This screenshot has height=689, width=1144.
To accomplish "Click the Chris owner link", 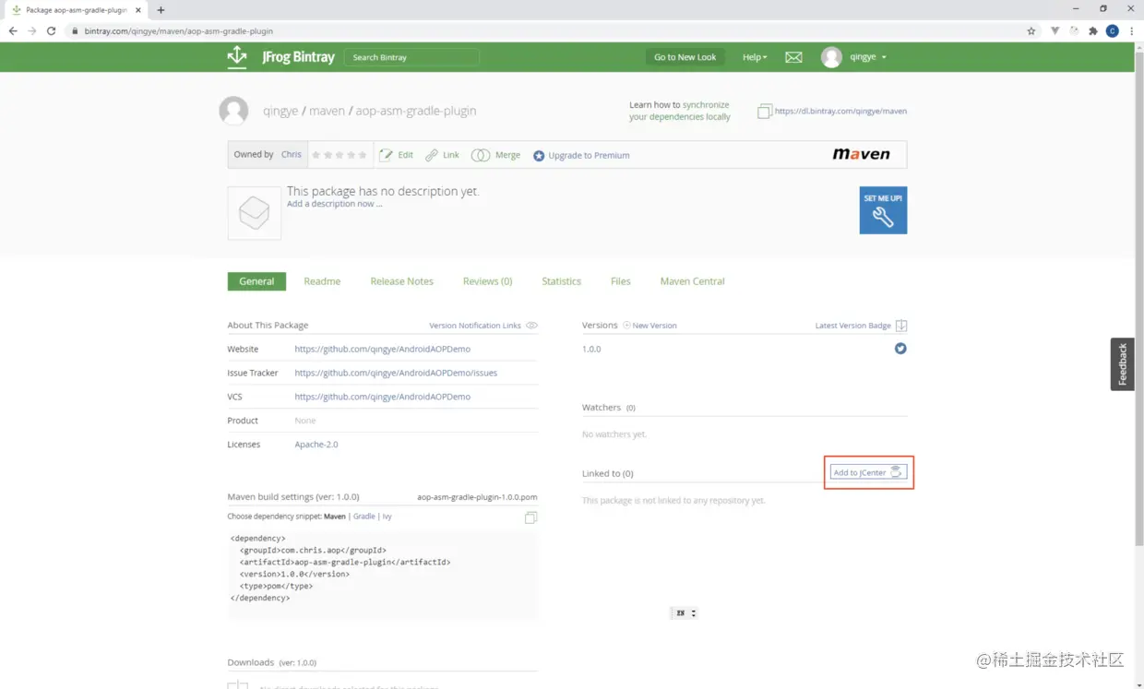I will (292, 155).
